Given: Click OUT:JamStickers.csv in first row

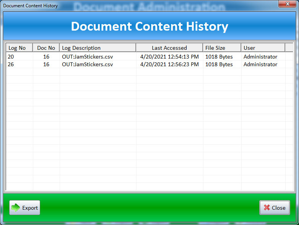Looking at the screenshot, I should (88, 57).
